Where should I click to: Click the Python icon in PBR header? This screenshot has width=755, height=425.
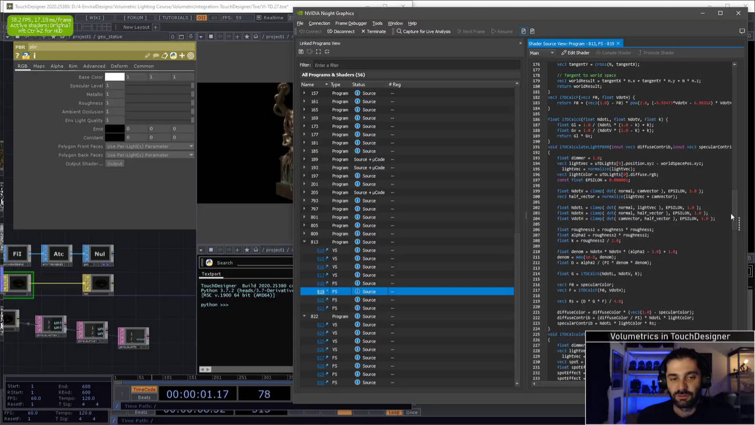point(173,56)
